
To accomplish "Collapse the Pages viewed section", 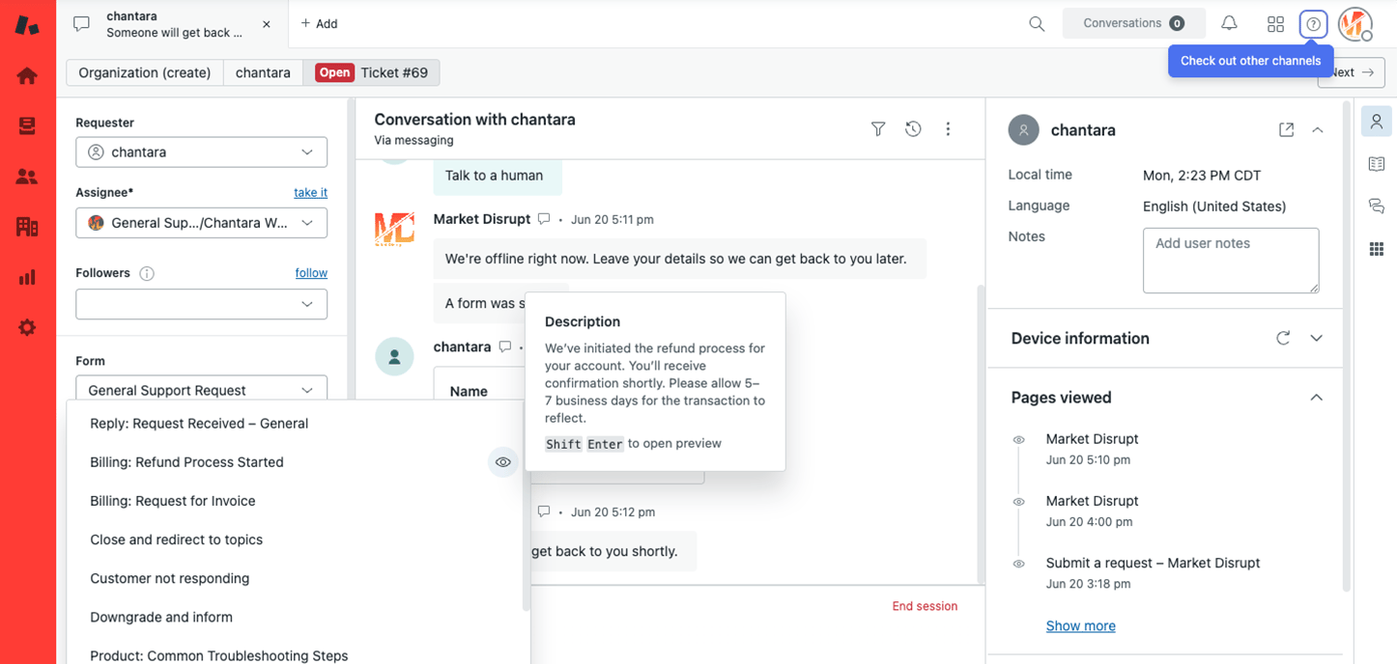I will pos(1316,398).
